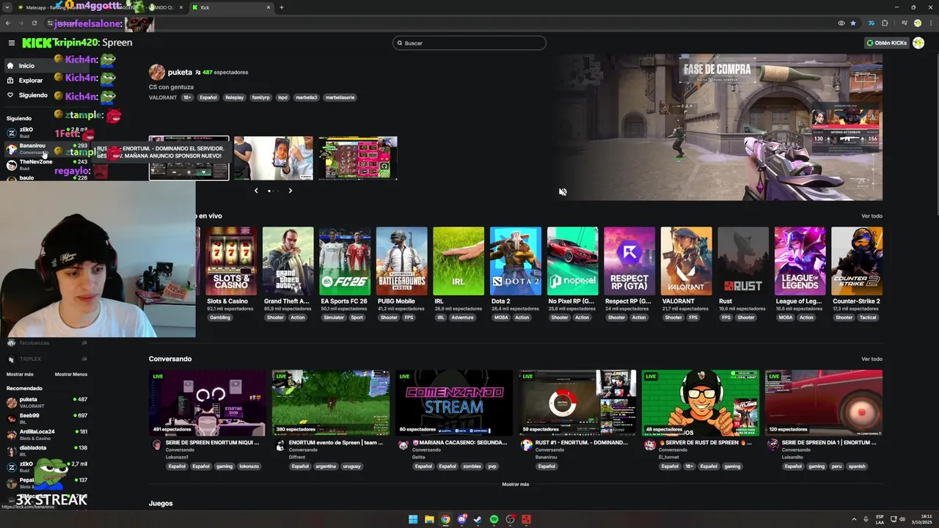Open the PUBG Mobile category
Viewport: 939px width, 528px height.
tap(401, 261)
